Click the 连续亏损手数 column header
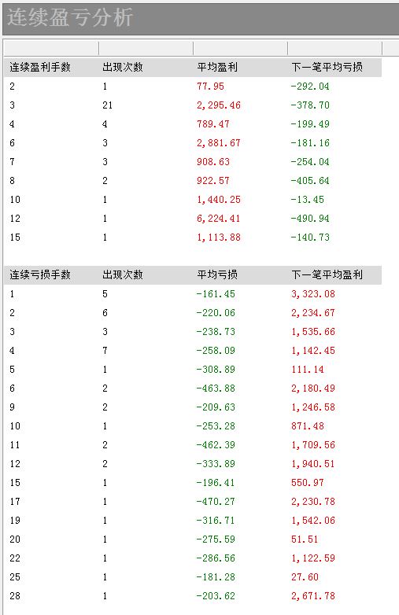Viewport: 399px width, 615px height. pyautogui.click(x=40, y=274)
